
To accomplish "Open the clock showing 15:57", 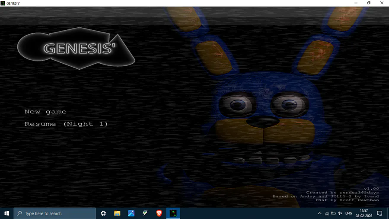I will (363, 213).
